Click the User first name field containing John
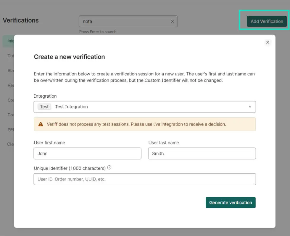The image size is (290, 236). 87,153
